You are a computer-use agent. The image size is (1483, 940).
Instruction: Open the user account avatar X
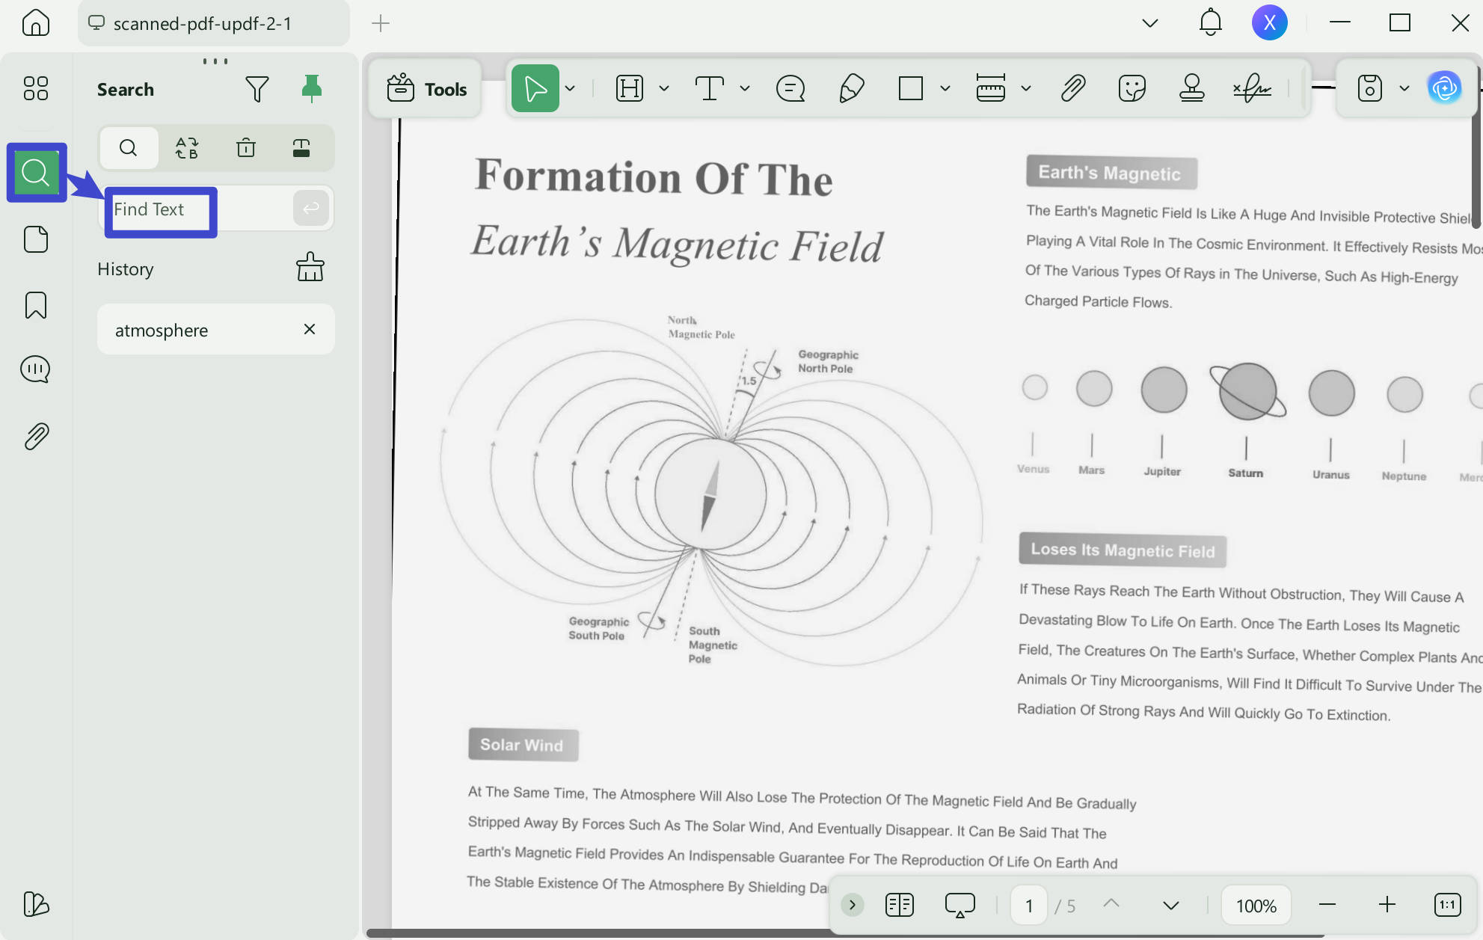tap(1269, 23)
